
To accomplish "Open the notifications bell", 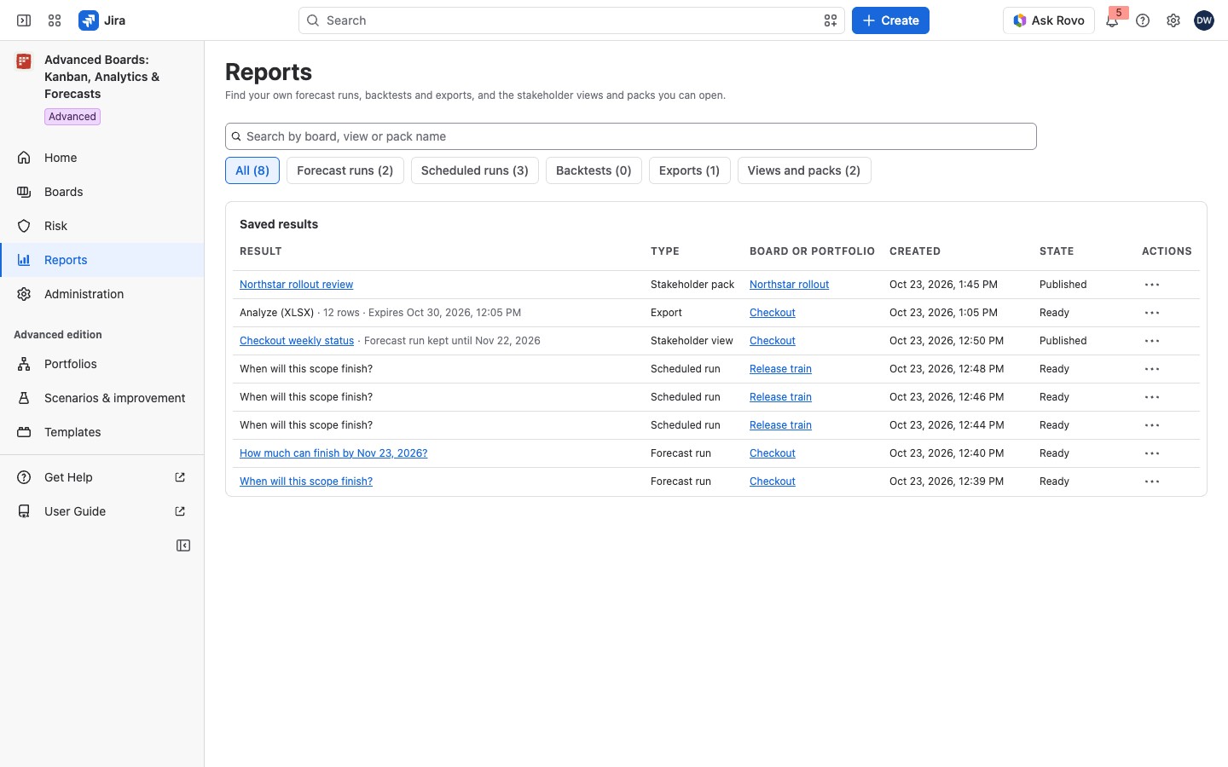I will pos(1112,20).
